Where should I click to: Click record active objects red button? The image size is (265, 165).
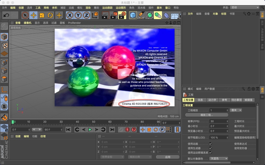[x=127, y=130]
